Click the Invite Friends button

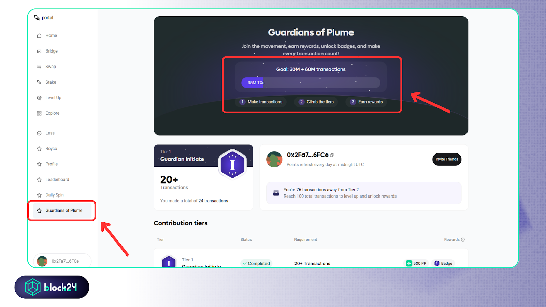(x=447, y=159)
